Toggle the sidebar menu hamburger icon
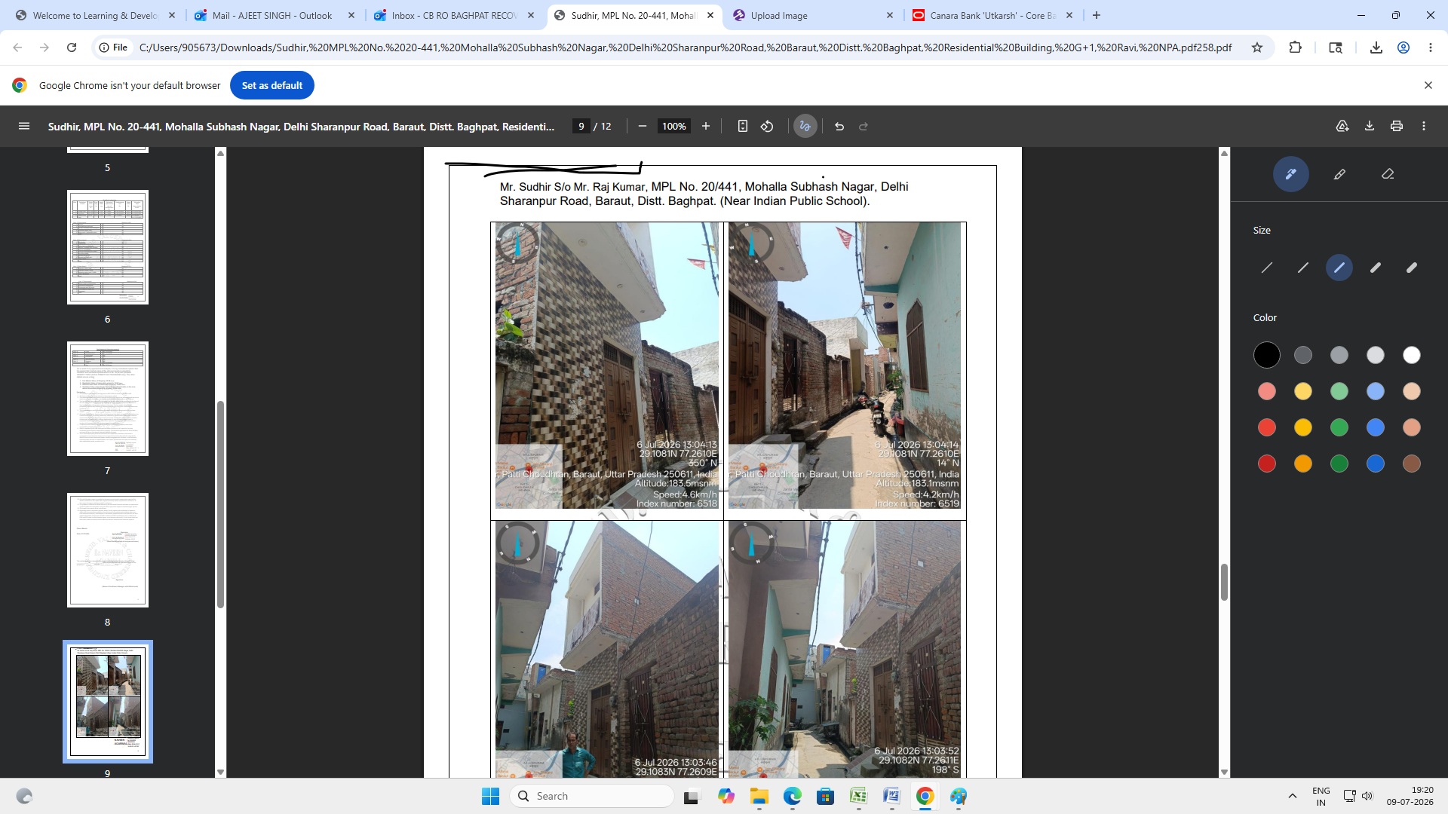Screen dimensions: 1448x814 (x=24, y=127)
